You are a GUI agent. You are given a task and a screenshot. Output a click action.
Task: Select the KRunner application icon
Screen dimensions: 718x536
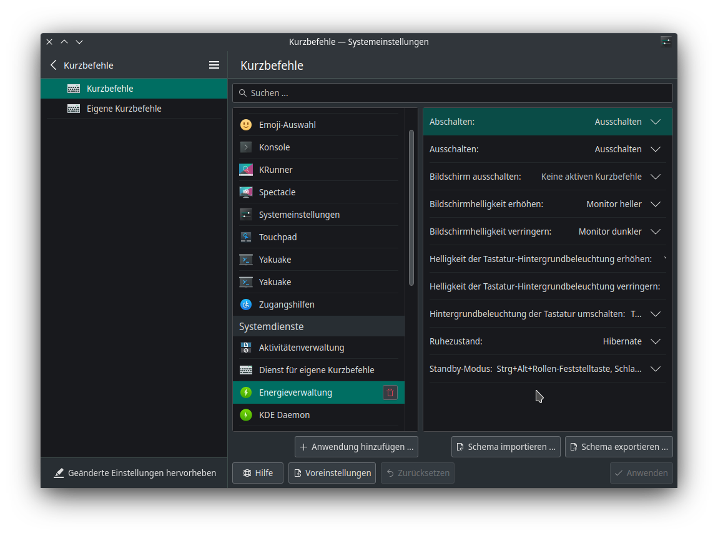246,169
